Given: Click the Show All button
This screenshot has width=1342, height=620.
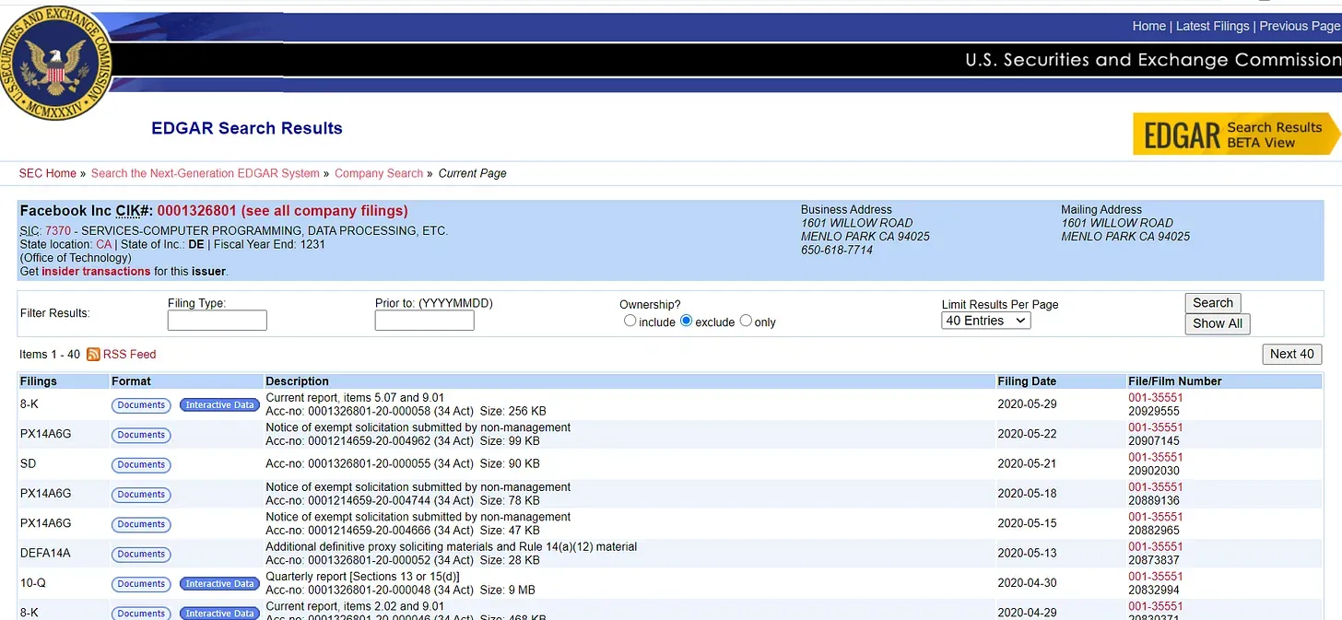Looking at the screenshot, I should pos(1217,323).
